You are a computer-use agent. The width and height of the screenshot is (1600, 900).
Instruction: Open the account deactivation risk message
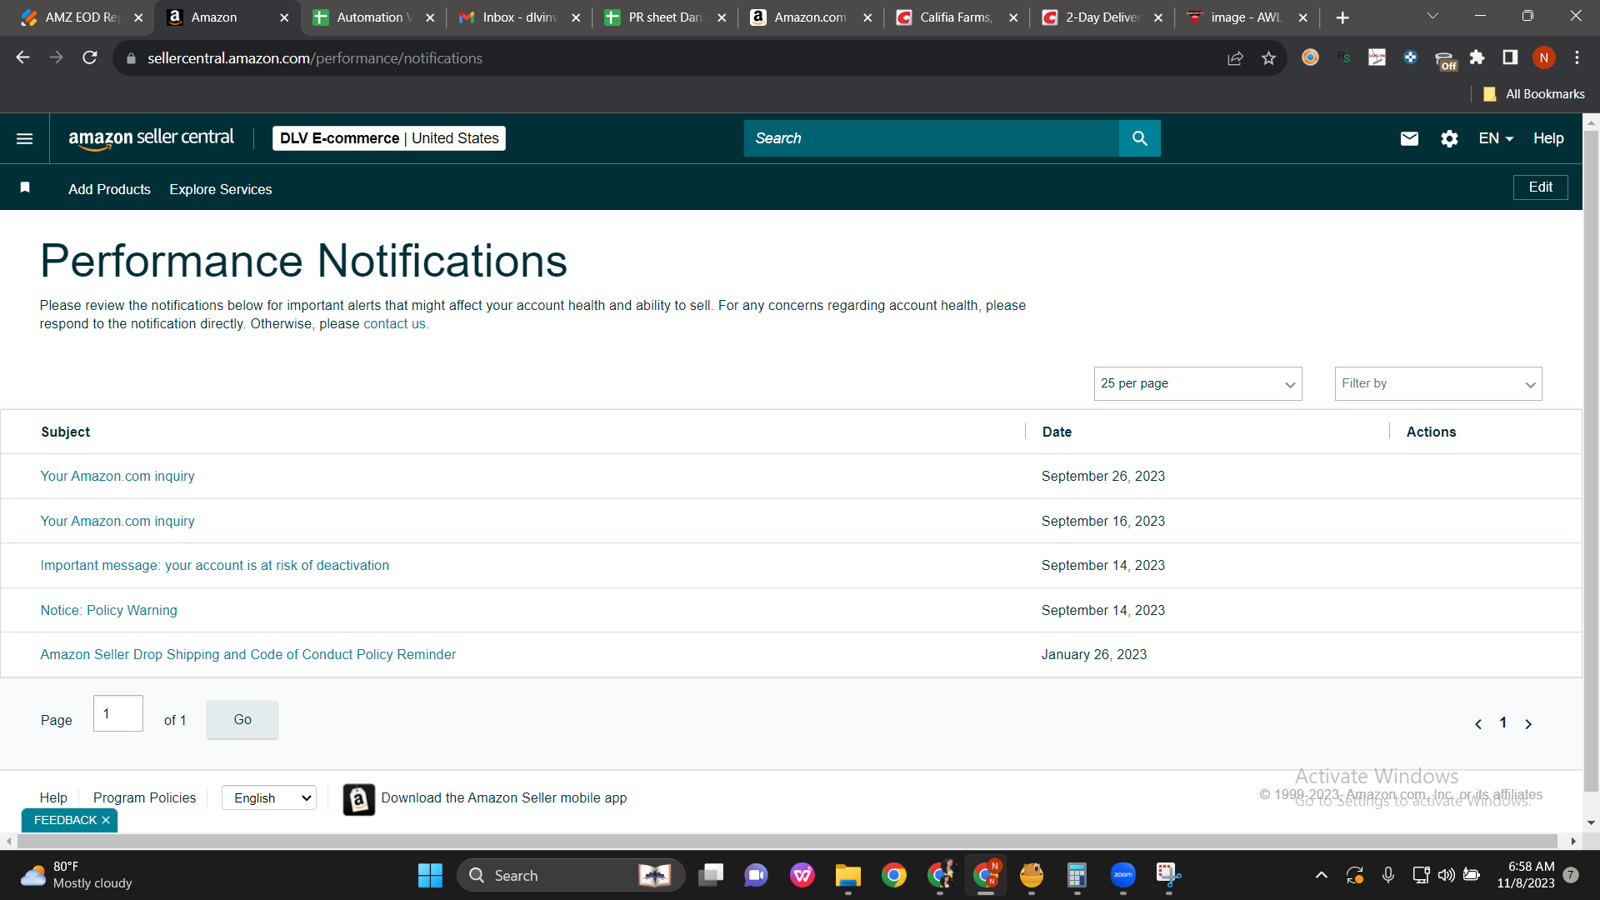(x=215, y=566)
